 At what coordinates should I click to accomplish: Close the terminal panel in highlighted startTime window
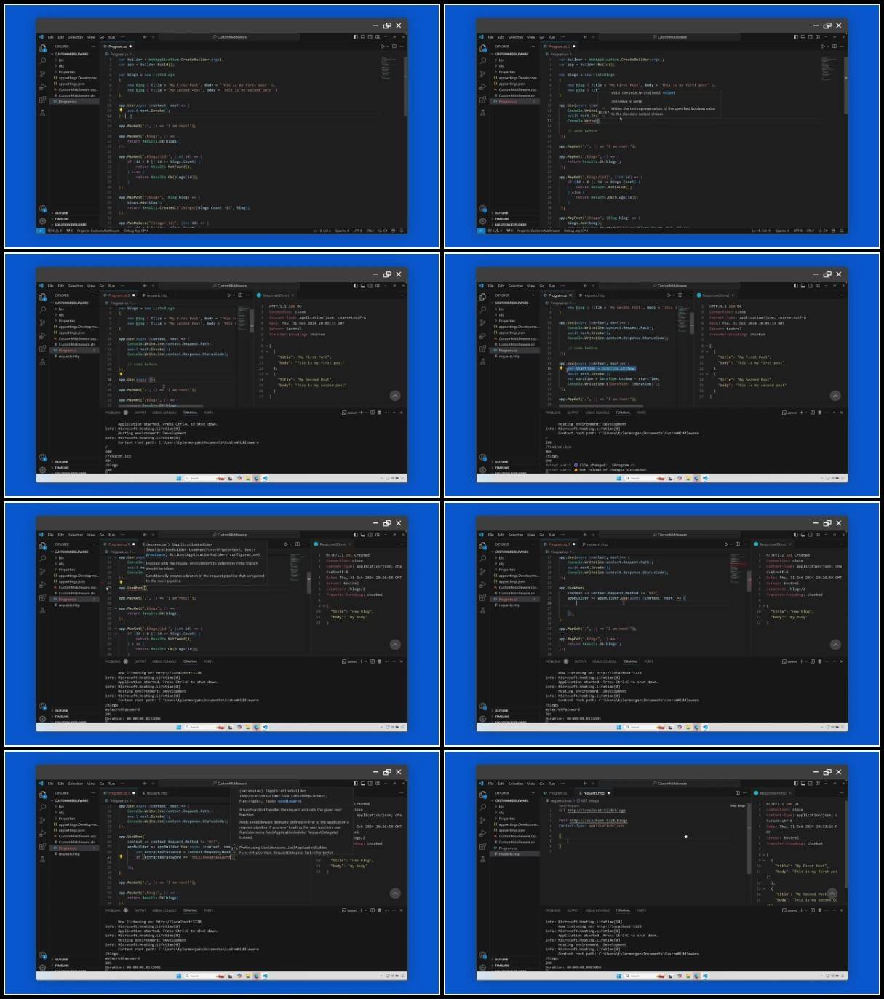(842, 413)
